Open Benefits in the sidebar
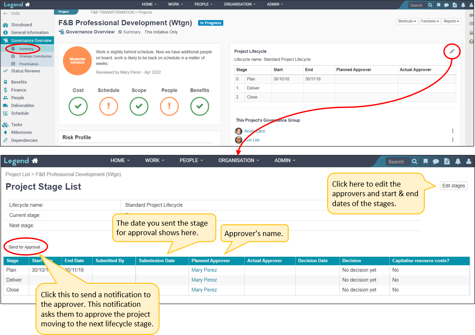This screenshot has width=475, height=335. [19, 82]
